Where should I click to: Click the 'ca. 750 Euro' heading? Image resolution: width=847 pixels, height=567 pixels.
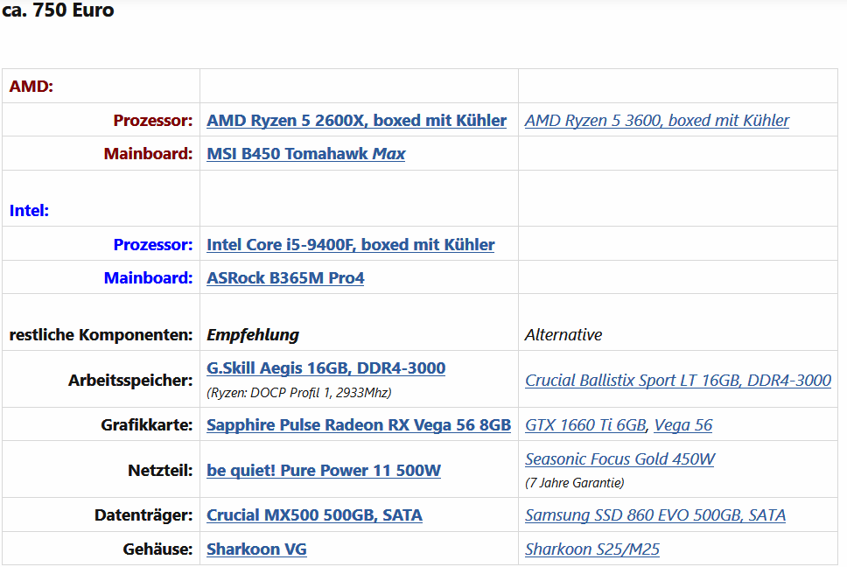[58, 10]
